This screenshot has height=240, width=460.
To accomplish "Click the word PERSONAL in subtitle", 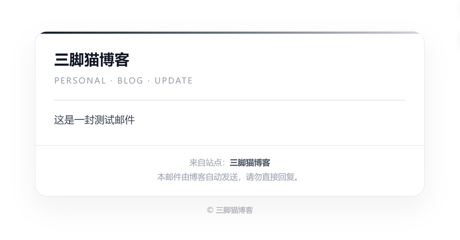I will click(80, 81).
